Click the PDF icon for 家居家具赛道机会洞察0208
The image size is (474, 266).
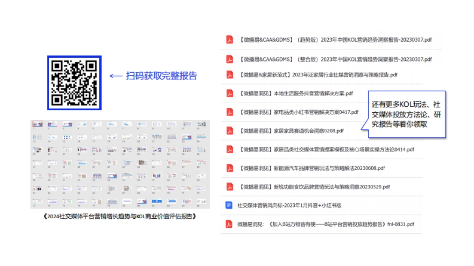tap(229, 130)
